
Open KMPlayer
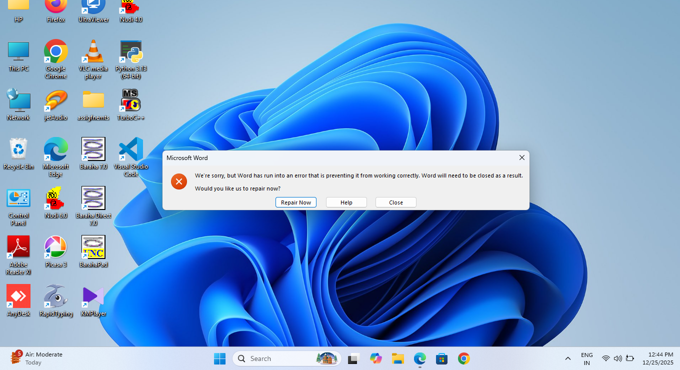pyautogui.click(x=93, y=296)
